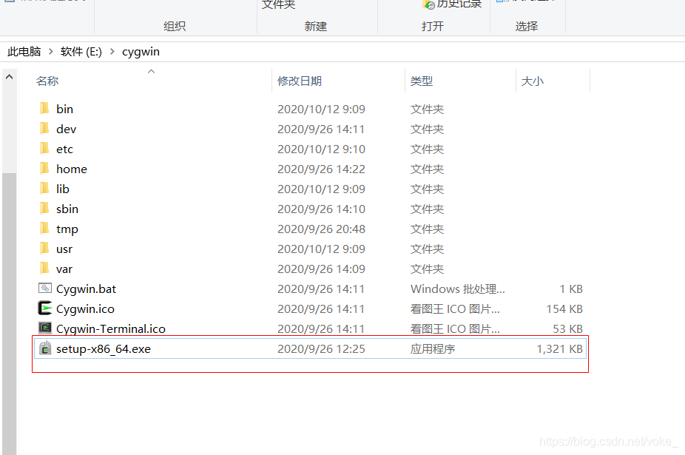
Task: Select the dev folder icon
Action: click(44, 129)
